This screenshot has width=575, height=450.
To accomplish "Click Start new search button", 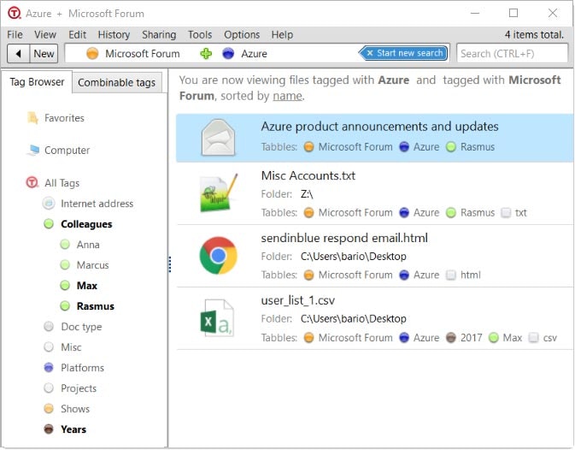I will tap(404, 53).
